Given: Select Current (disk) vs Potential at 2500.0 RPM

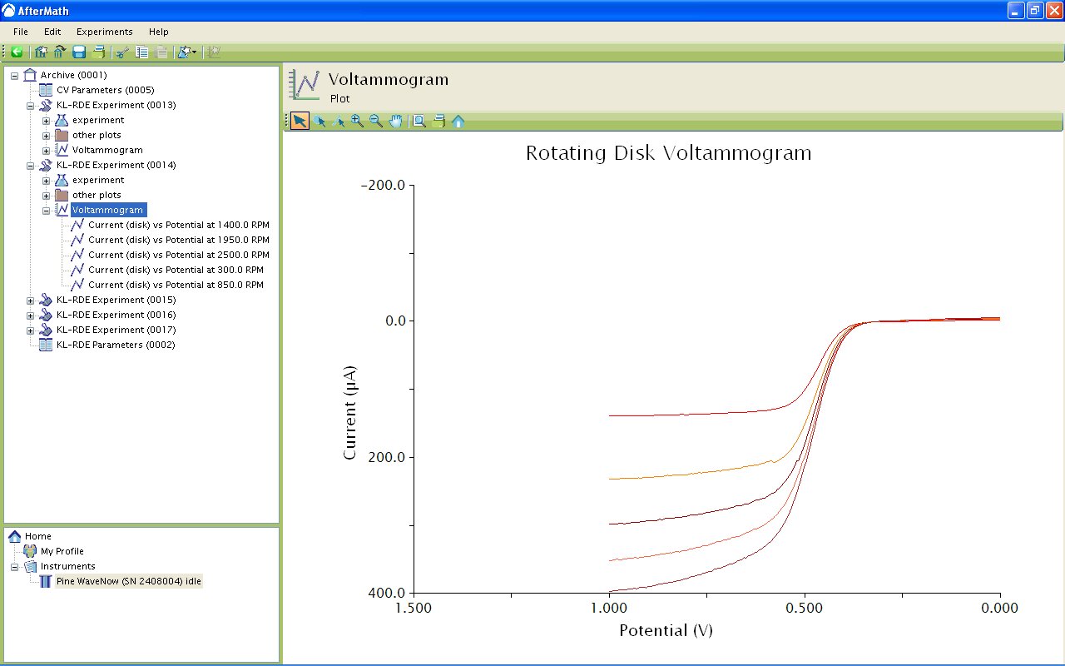Looking at the screenshot, I should 179,255.
